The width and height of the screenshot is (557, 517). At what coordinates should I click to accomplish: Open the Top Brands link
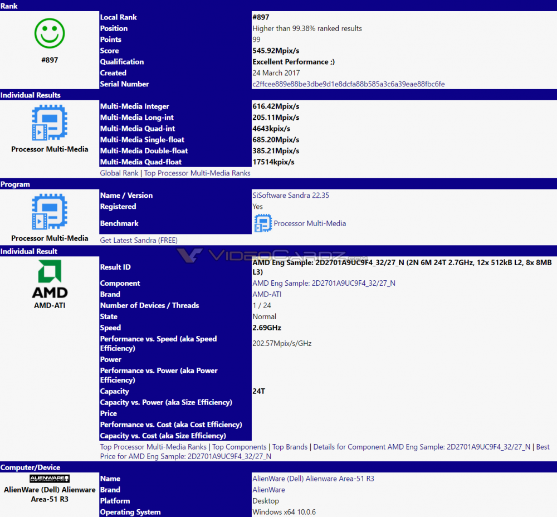(x=290, y=447)
